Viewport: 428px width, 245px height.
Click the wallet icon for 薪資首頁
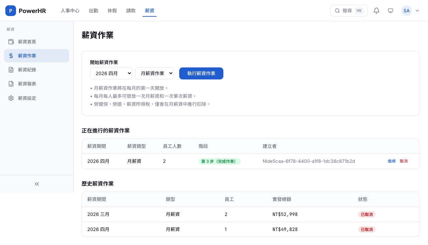[x=11, y=42]
